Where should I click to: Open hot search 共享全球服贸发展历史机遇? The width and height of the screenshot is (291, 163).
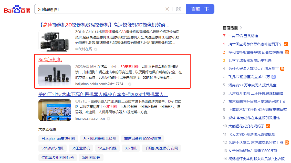pyautogui.click(x=250, y=60)
